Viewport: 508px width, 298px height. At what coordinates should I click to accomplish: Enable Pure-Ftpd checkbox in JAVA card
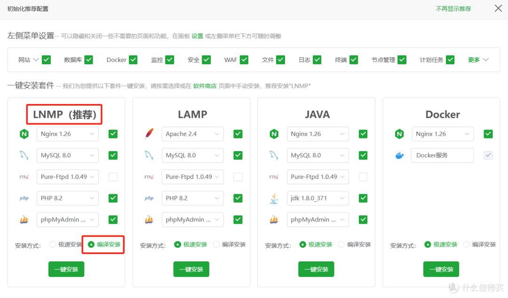click(x=363, y=177)
